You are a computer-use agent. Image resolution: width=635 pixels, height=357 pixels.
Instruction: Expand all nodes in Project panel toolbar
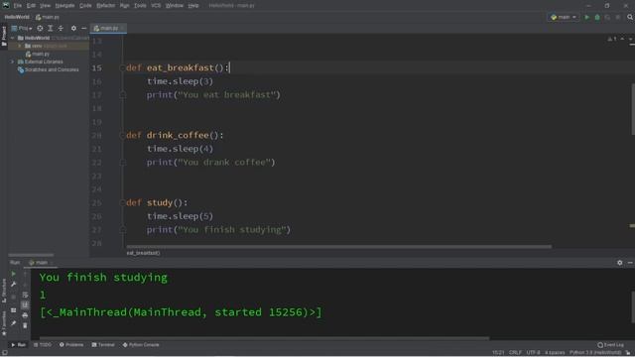click(51, 29)
